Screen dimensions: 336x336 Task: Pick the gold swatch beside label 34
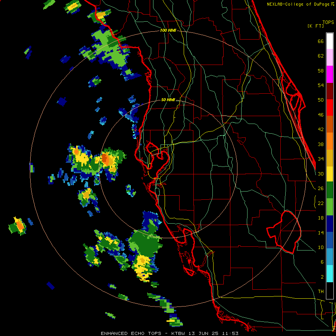coord(330,158)
